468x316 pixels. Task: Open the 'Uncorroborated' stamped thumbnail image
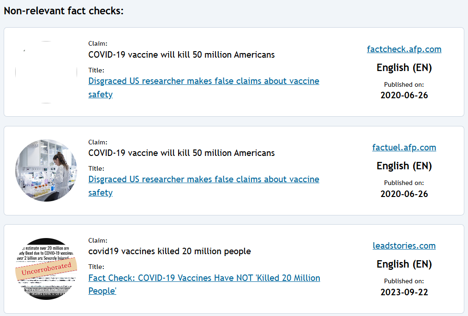[x=46, y=268]
